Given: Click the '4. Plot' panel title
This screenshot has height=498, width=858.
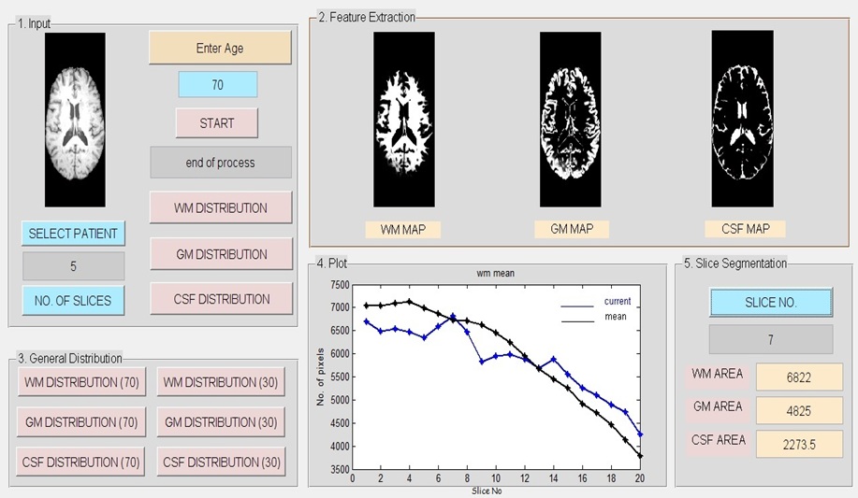Looking at the screenshot, I should point(331,263).
